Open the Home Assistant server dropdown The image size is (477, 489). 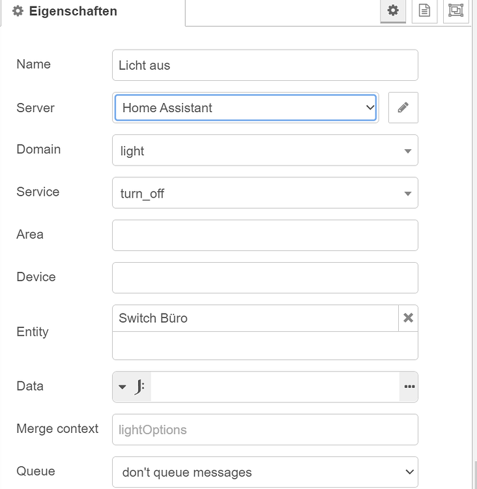click(246, 108)
